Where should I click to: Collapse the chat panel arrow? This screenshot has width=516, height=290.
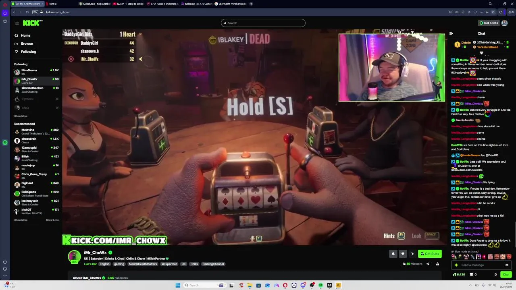(x=451, y=33)
